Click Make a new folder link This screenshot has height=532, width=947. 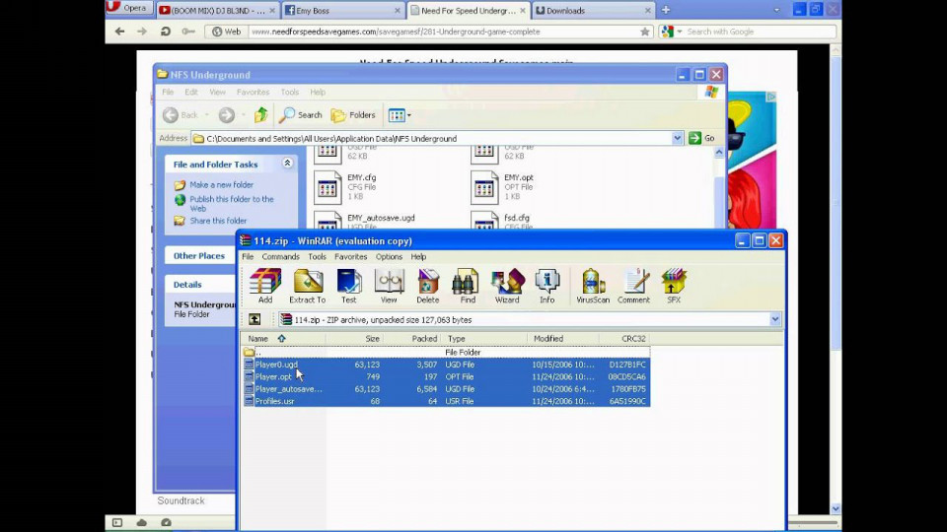(x=221, y=184)
